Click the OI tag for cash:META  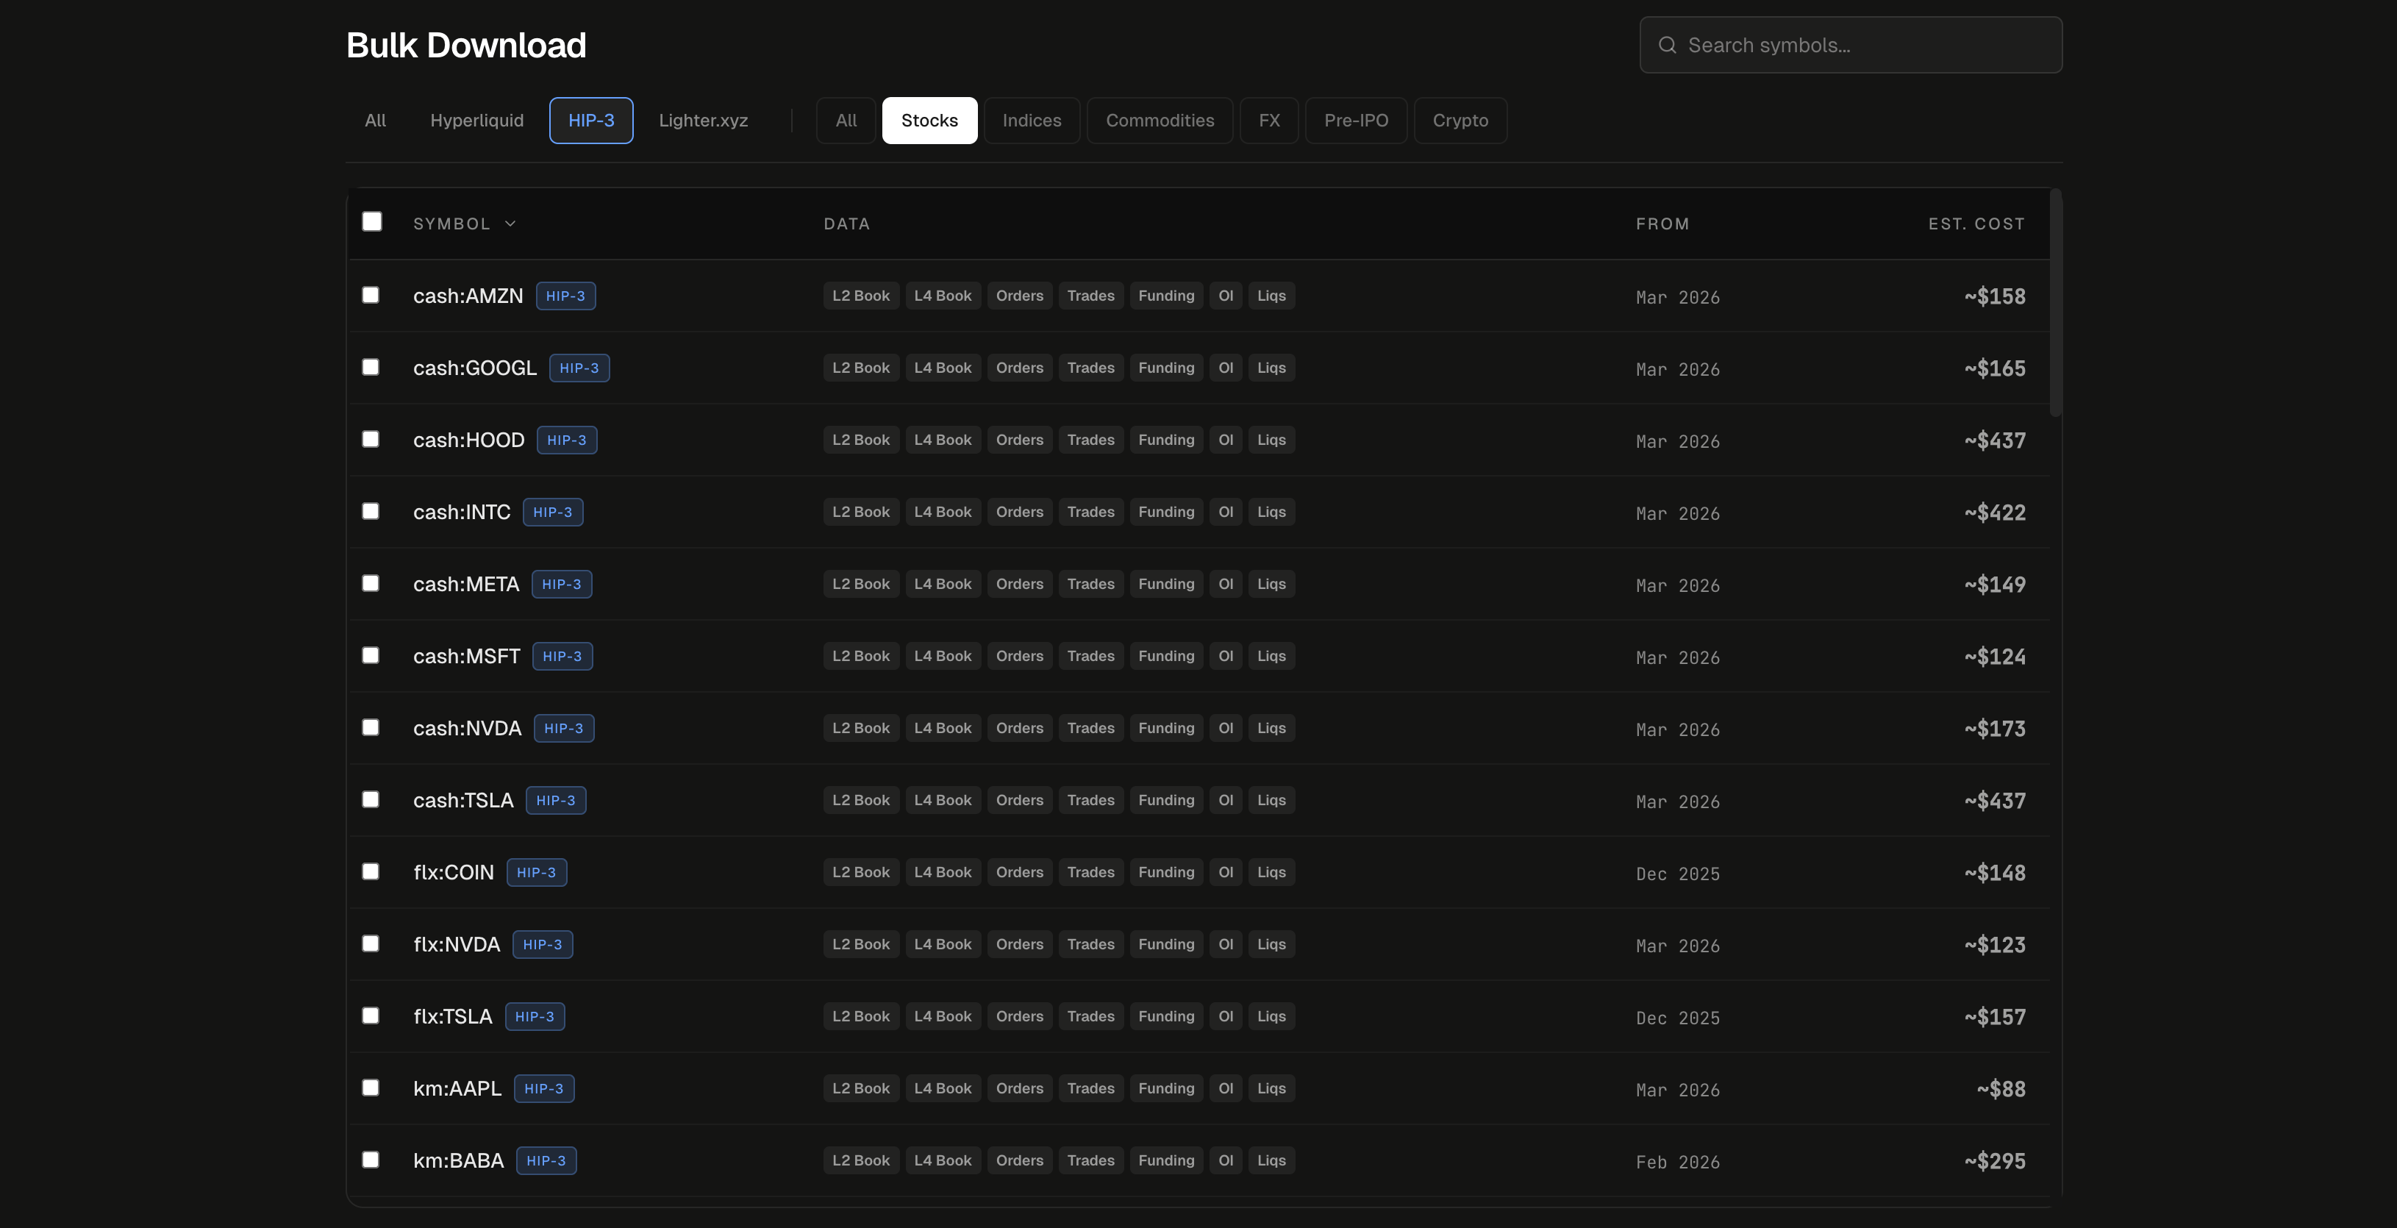(1226, 585)
